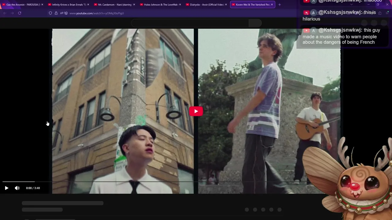Open the browser extensions puzzle icon
The image size is (392, 220).
click(x=380, y=13)
